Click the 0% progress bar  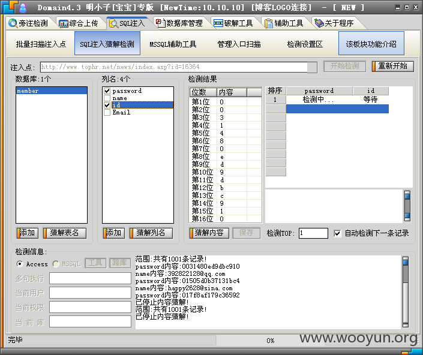(271, 341)
